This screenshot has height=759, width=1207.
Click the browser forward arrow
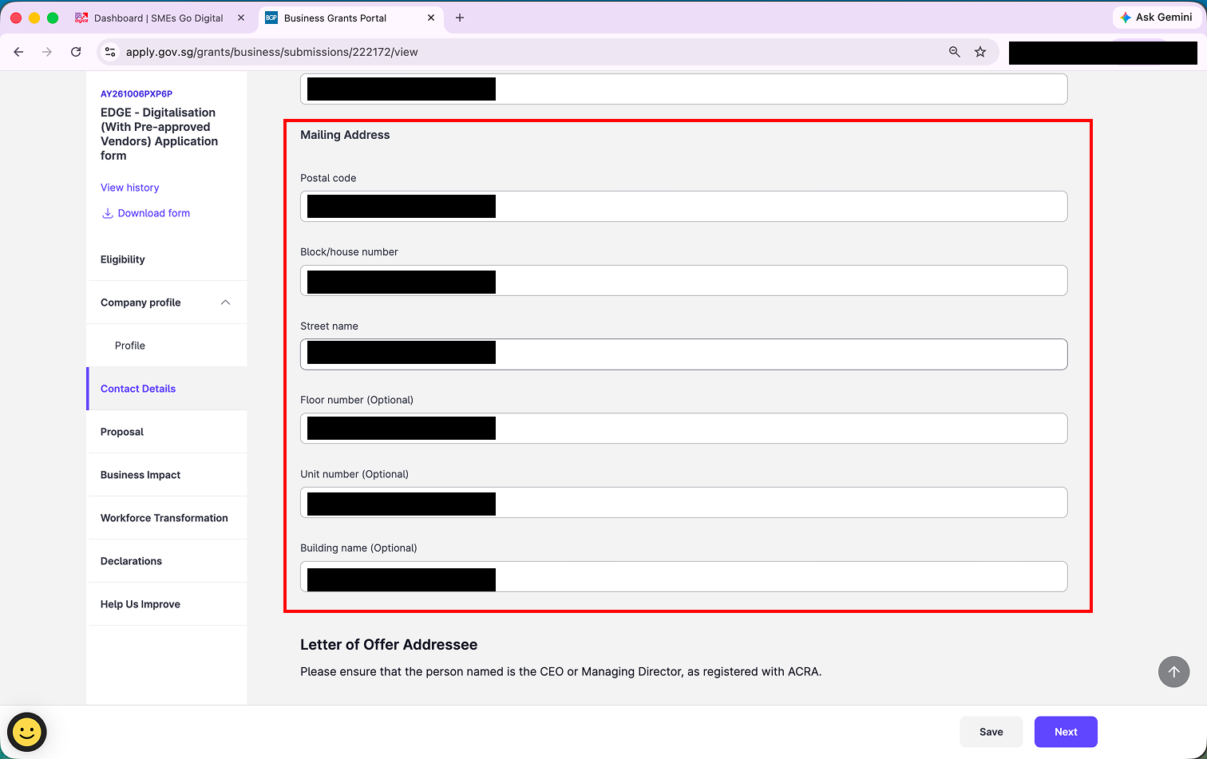point(47,52)
